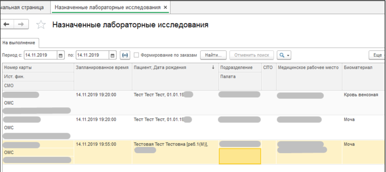Select the Кровь венозная row

pyautogui.click(x=360, y=95)
